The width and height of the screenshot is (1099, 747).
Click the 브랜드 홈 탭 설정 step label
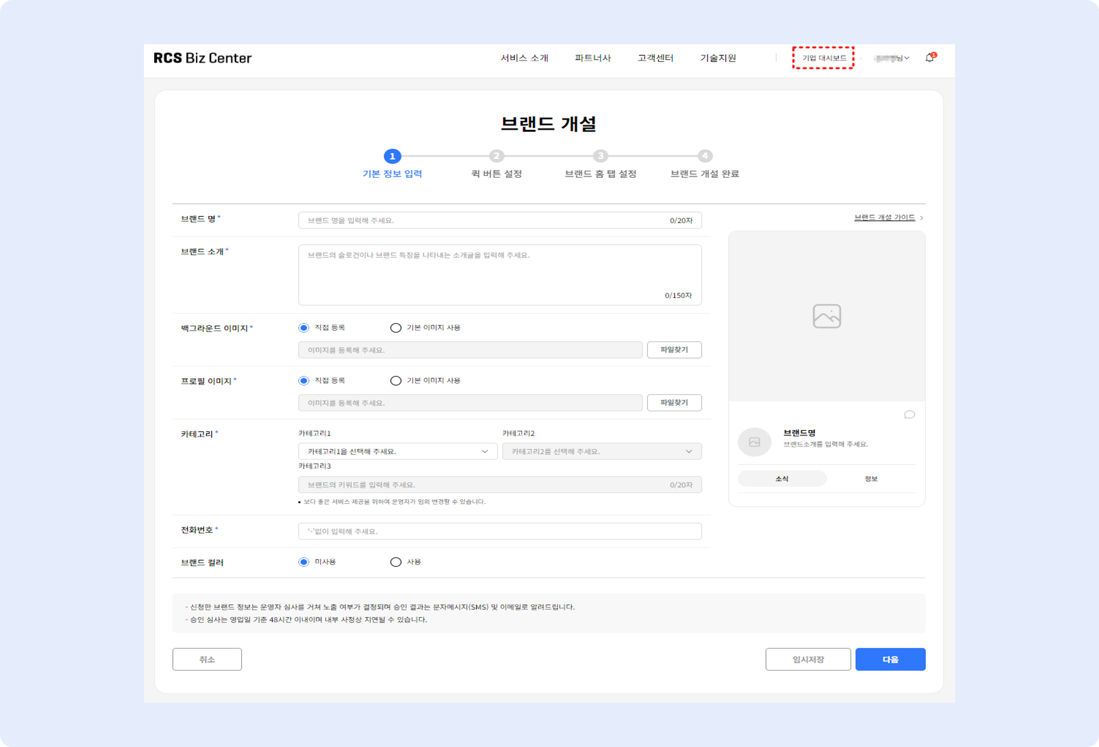click(x=601, y=173)
